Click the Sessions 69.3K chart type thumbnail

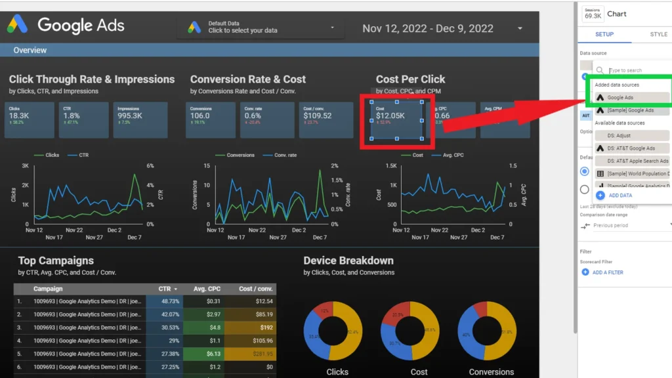coord(593,14)
